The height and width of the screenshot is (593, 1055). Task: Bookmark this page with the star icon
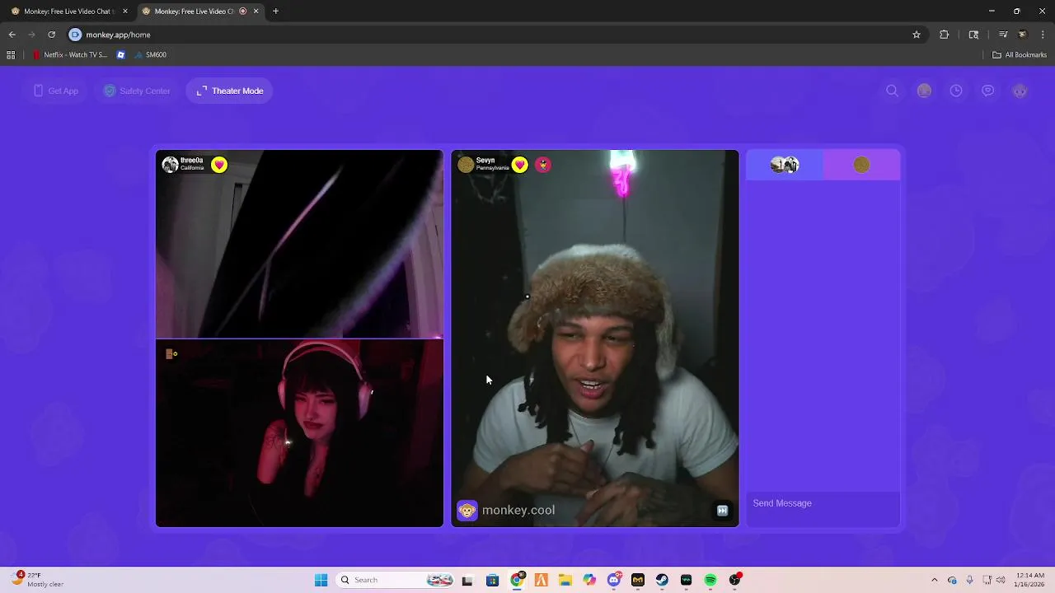click(916, 35)
